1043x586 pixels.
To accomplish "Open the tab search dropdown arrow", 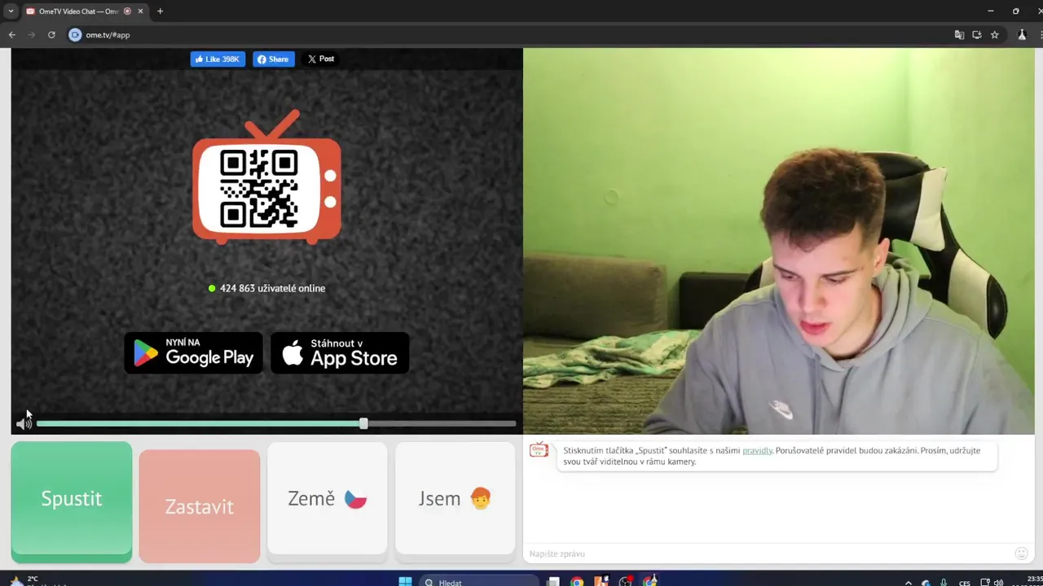I will pyautogui.click(x=11, y=11).
